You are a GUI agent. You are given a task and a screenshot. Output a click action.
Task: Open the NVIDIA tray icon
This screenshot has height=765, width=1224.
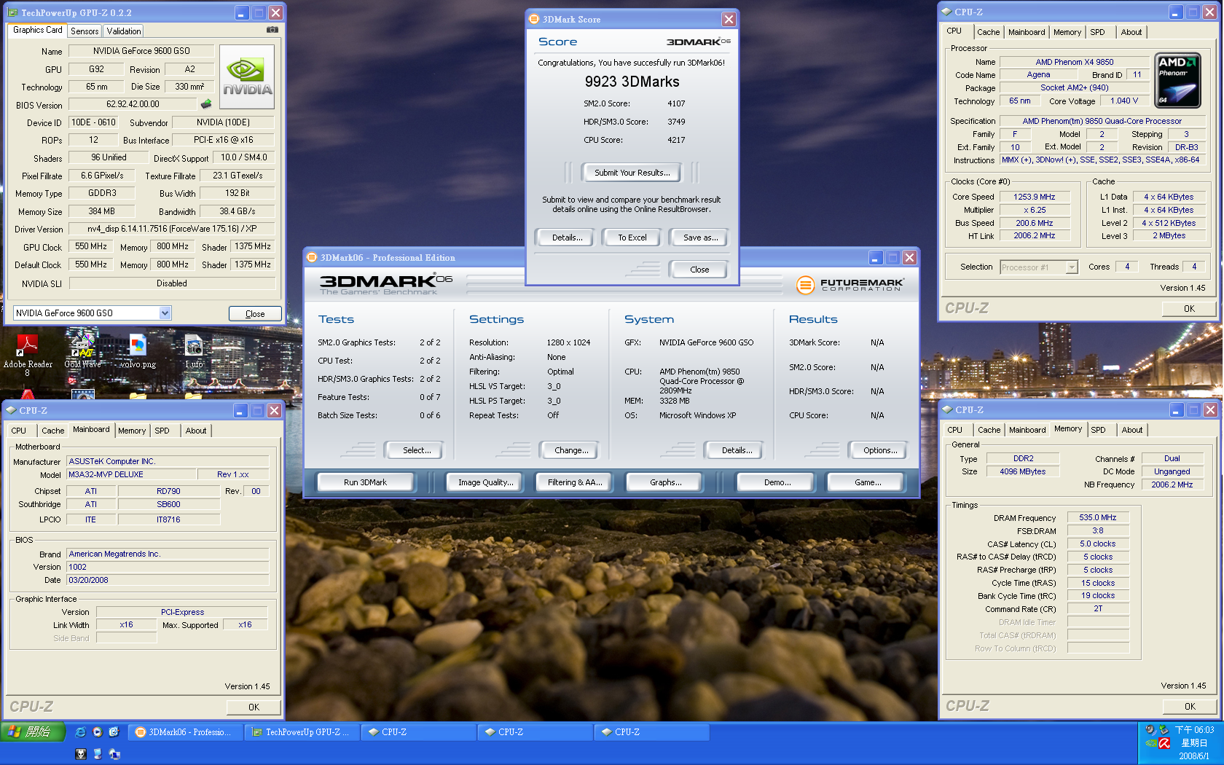[1150, 743]
